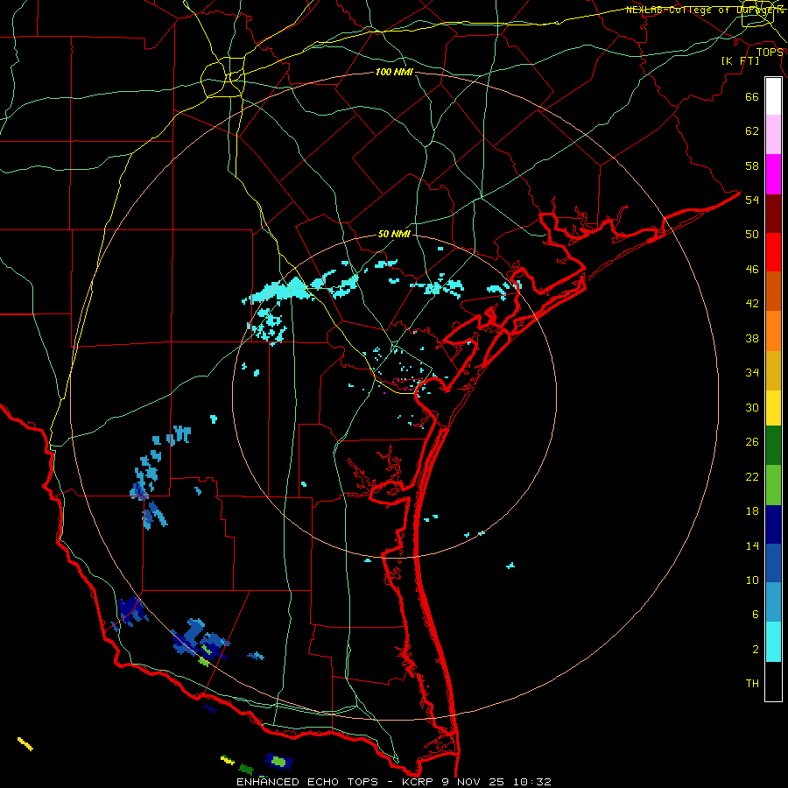Screen dimensions: 788x788
Task: Click the light pink swatch beside 62
Action: click(x=773, y=134)
